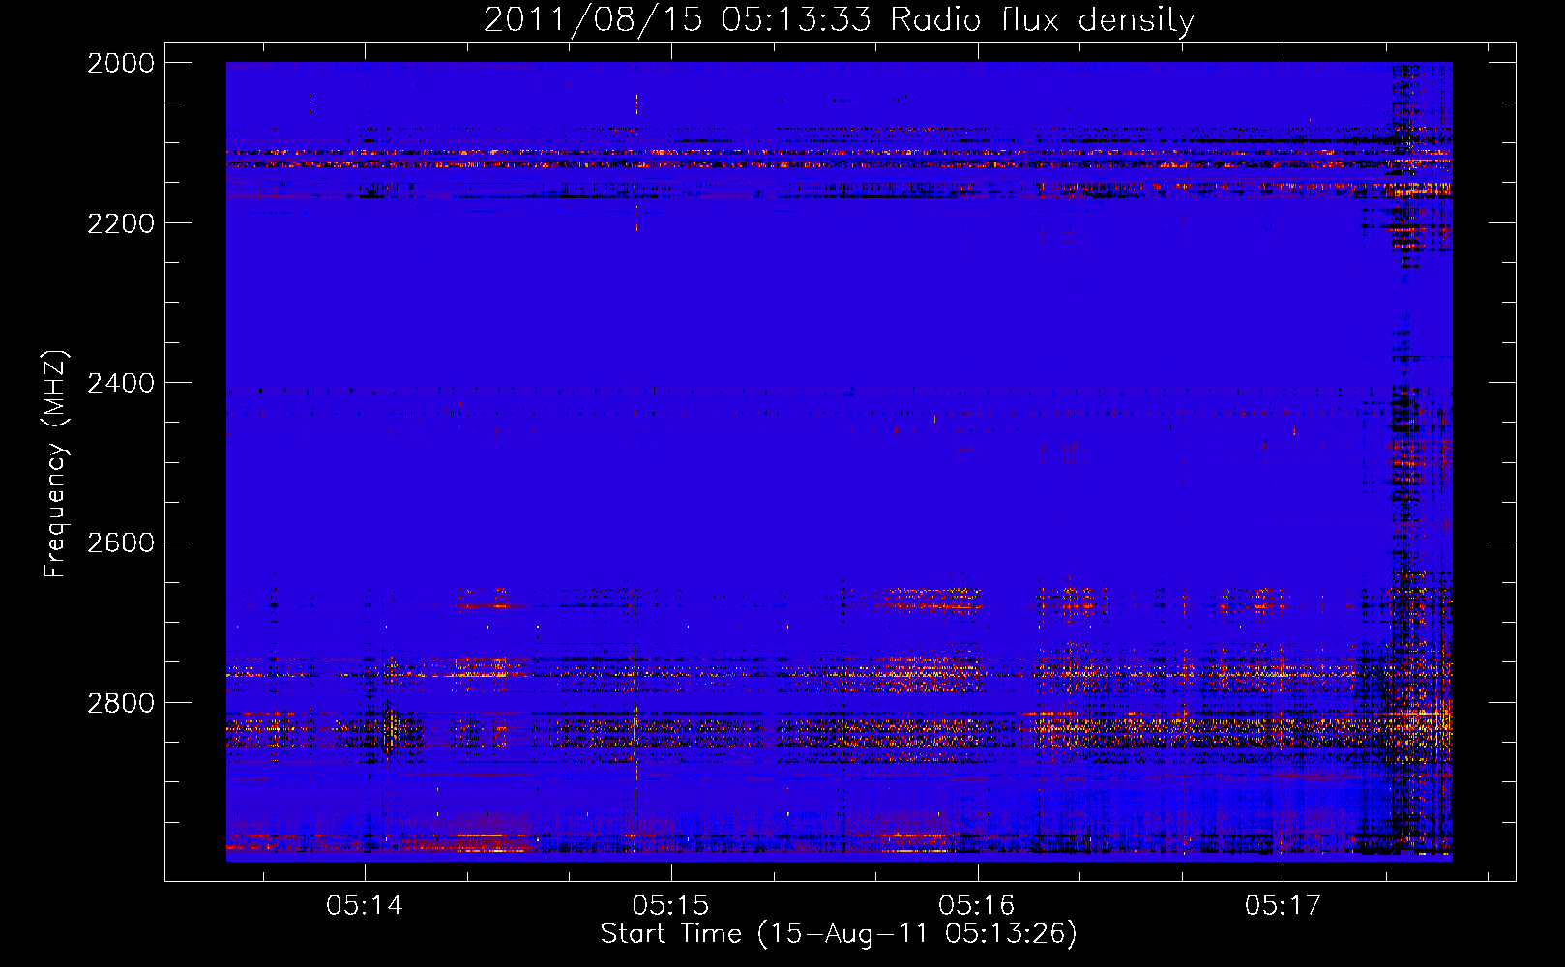
Task: Click the 05:15 time tick label
Action: 670,905
